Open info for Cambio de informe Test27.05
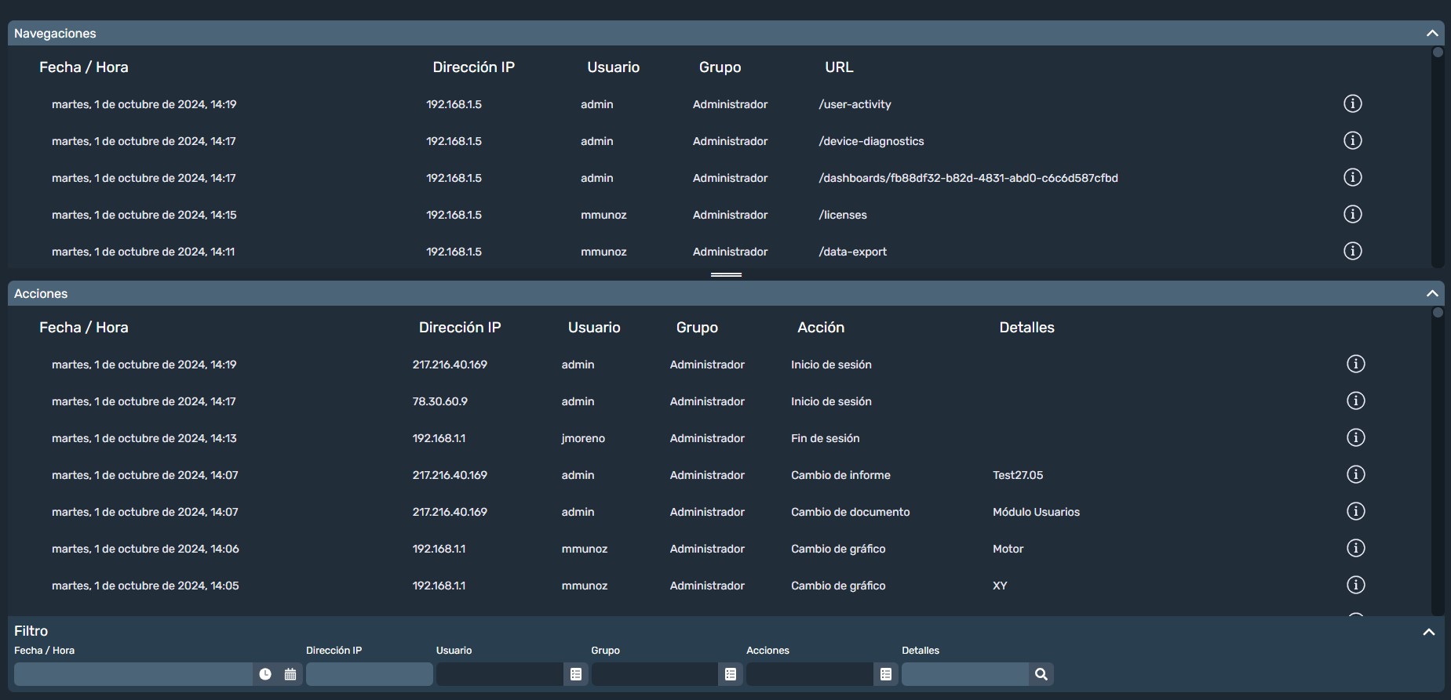 tap(1355, 474)
